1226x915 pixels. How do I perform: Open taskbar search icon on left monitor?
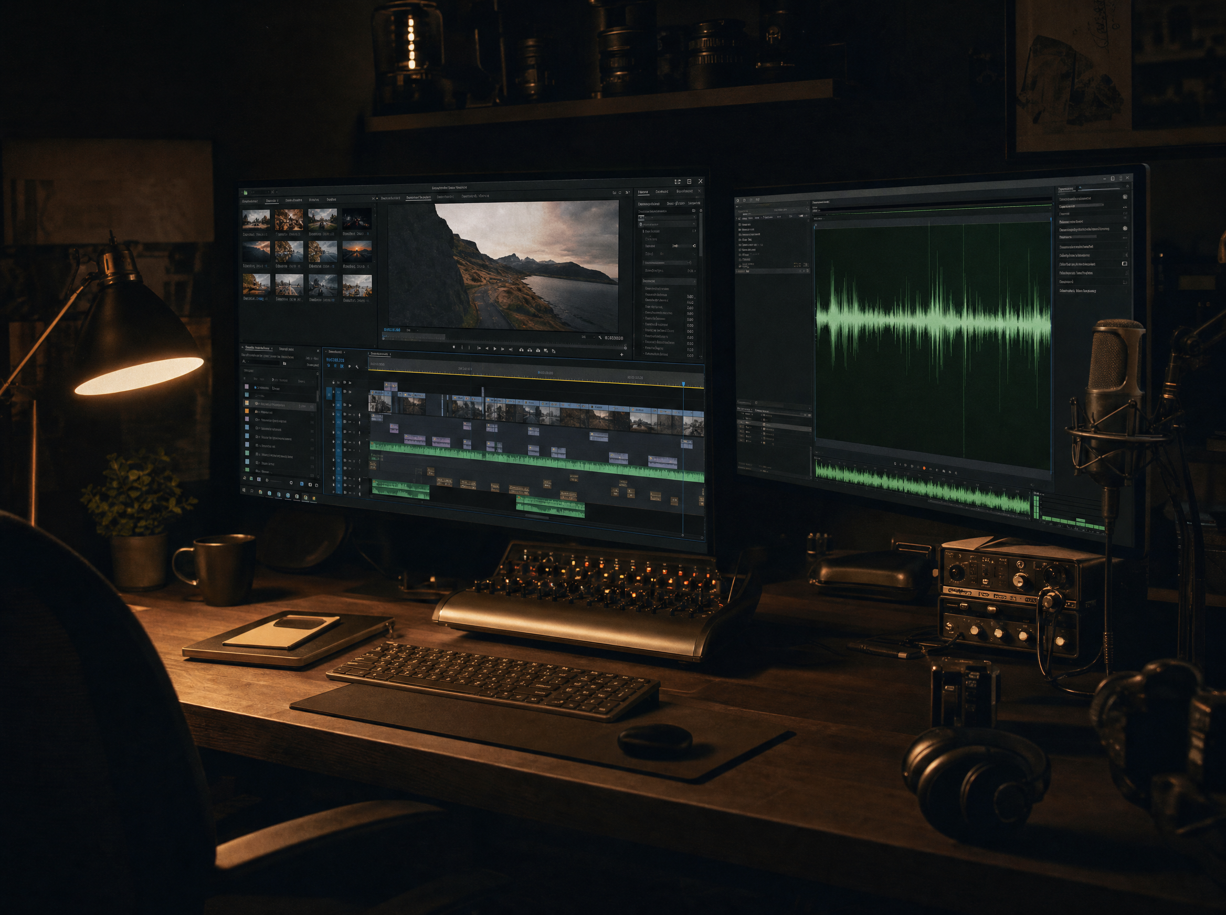tap(252, 491)
